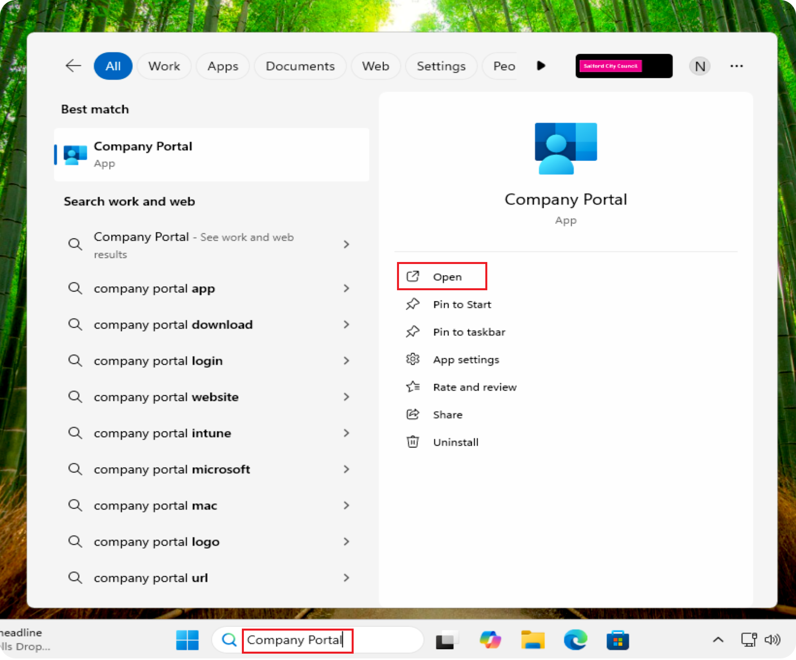Search web for company portal intune
Viewport: 796px width, 660px height.
[162, 433]
